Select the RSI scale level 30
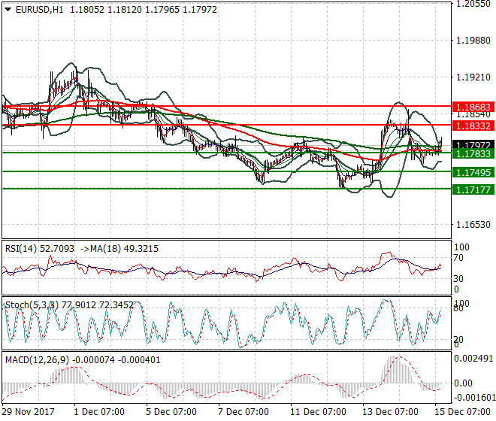This screenshot has height=421, width=496. [x=458, y=279]
